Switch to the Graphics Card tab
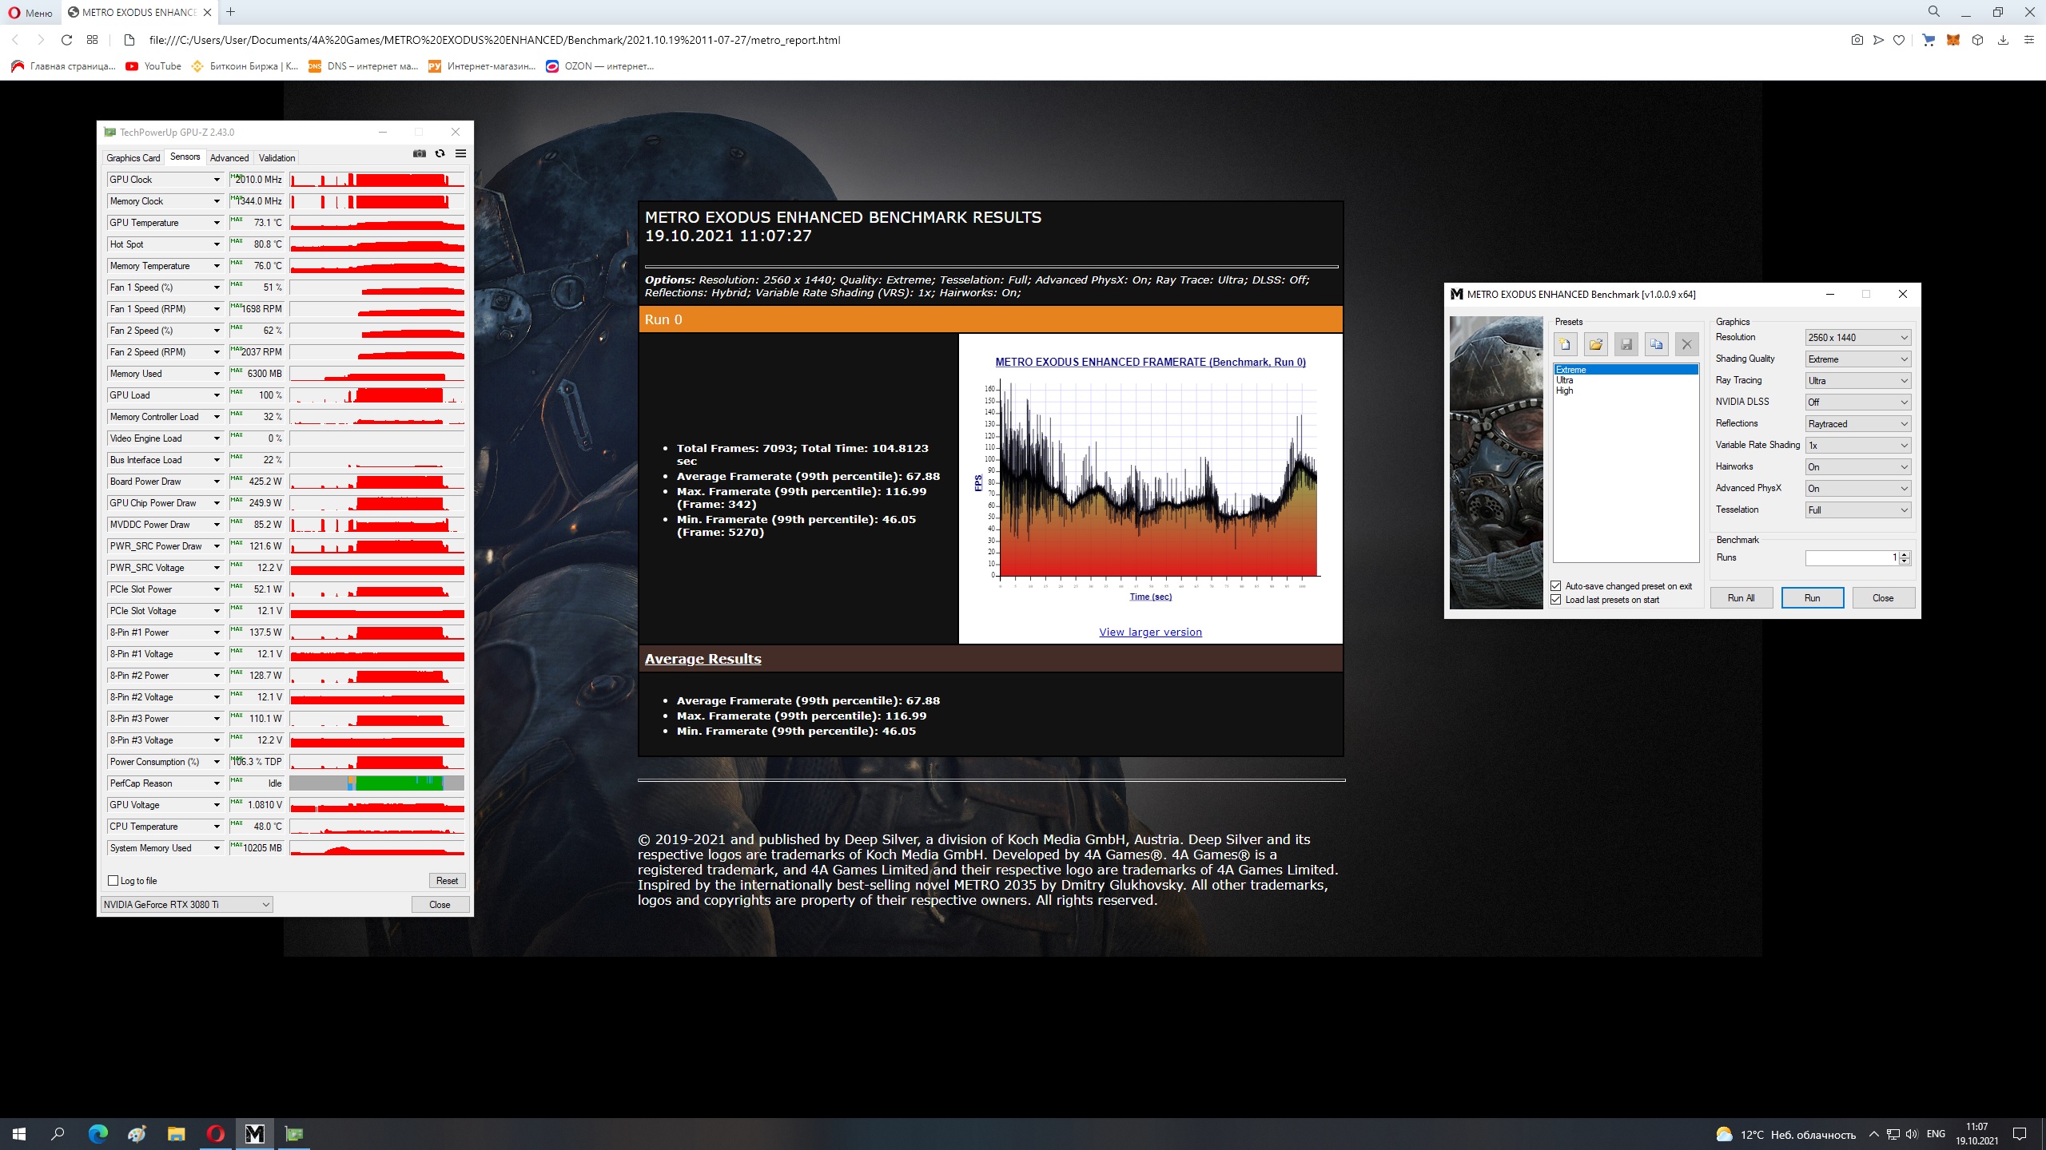The image size is (2046, 1150). pos(133,158)
